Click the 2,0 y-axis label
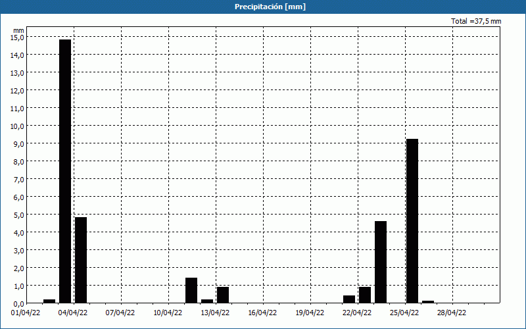This screenshot has height=329, width=526. click(x=18, y=268)
